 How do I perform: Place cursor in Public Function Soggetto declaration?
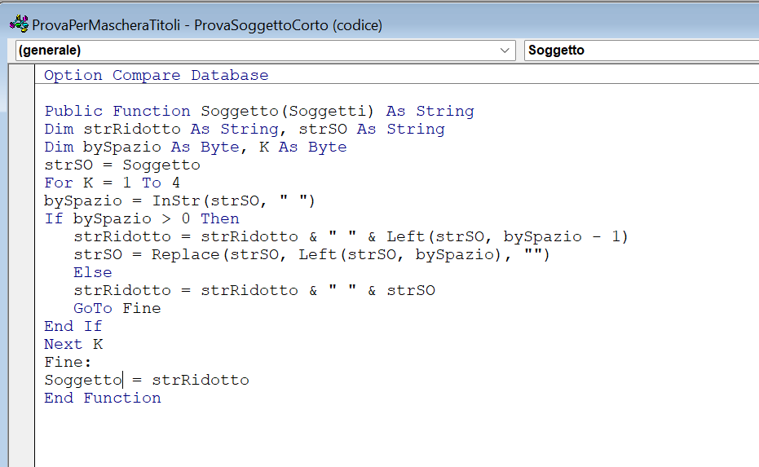point(259,111)
